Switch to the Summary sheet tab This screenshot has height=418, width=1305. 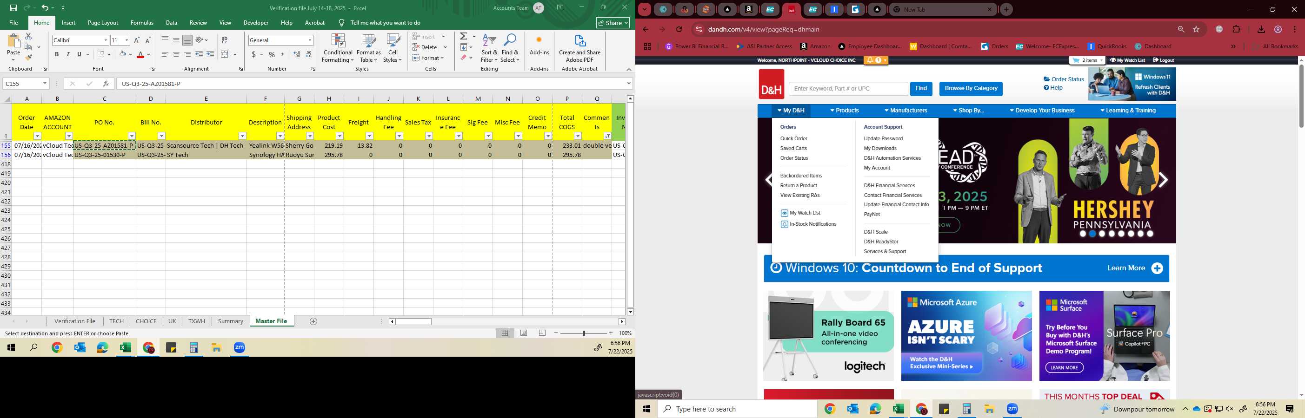click(231, 321)
